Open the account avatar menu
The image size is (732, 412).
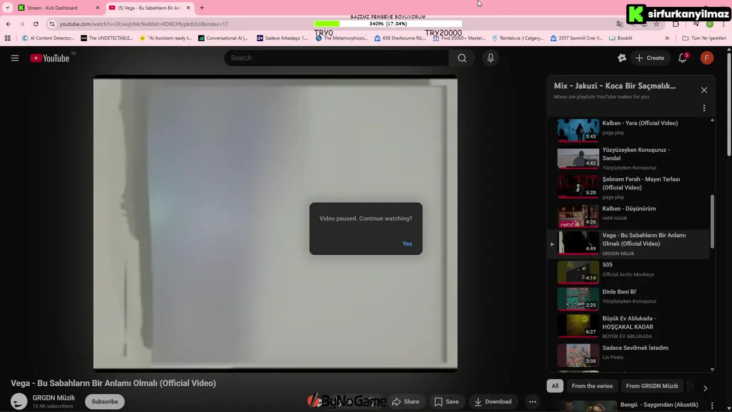(x=707, y=58)
